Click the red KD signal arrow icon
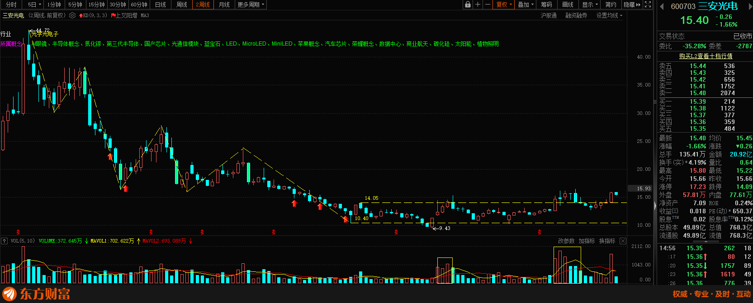This screenshot has width=753, height=303. coord(81,15)
